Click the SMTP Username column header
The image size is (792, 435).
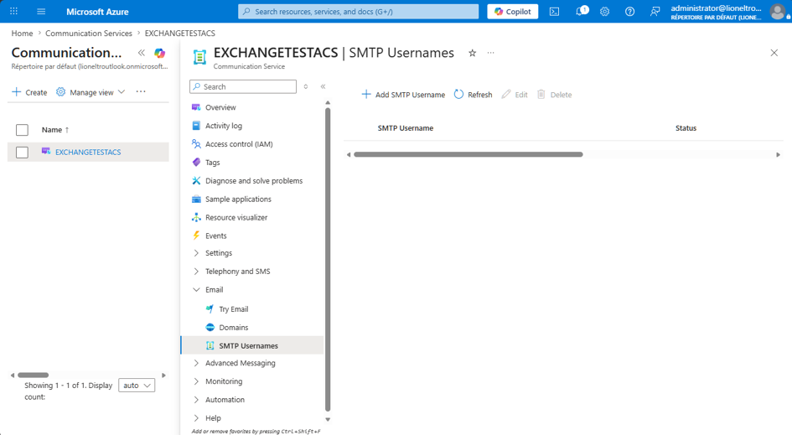[406, 128]
